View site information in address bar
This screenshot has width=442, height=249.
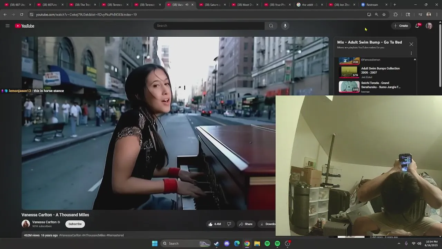[31, 15]
